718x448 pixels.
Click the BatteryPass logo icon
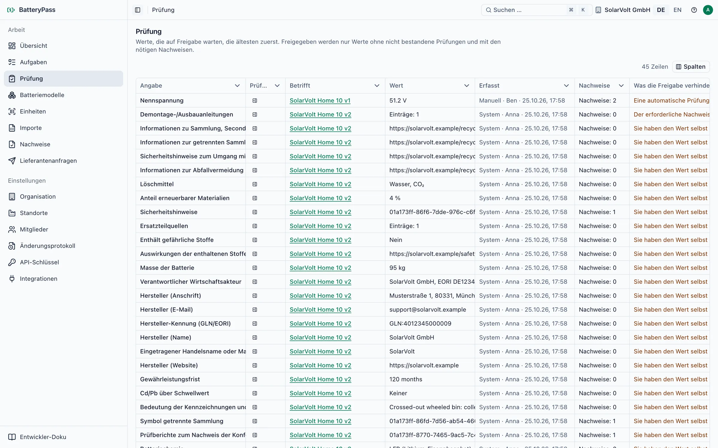[x=11, y=10]
